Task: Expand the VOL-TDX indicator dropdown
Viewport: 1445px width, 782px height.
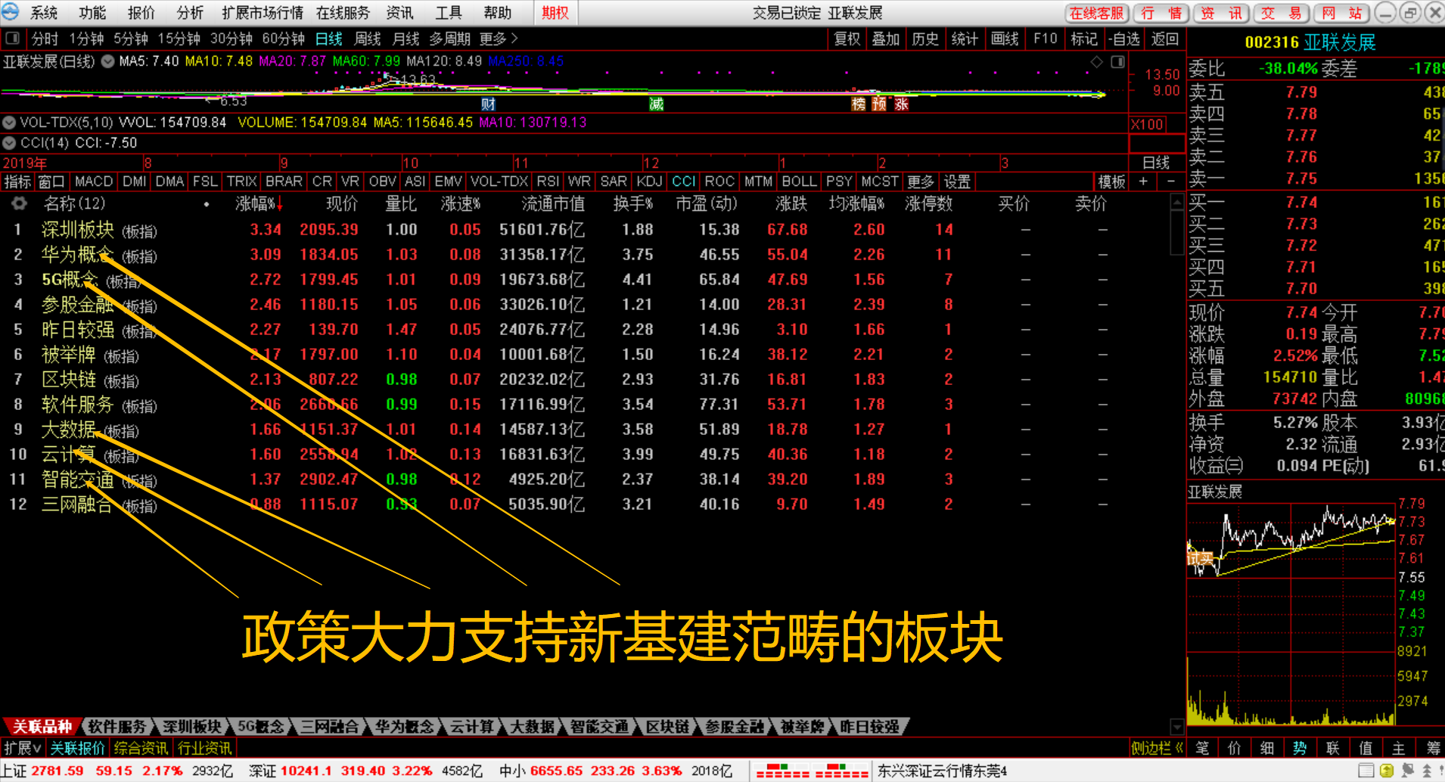Action: pos(9,122)
